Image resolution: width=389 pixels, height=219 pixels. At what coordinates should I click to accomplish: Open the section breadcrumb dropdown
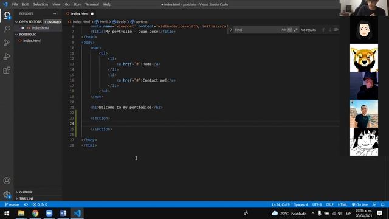(139, 22)
